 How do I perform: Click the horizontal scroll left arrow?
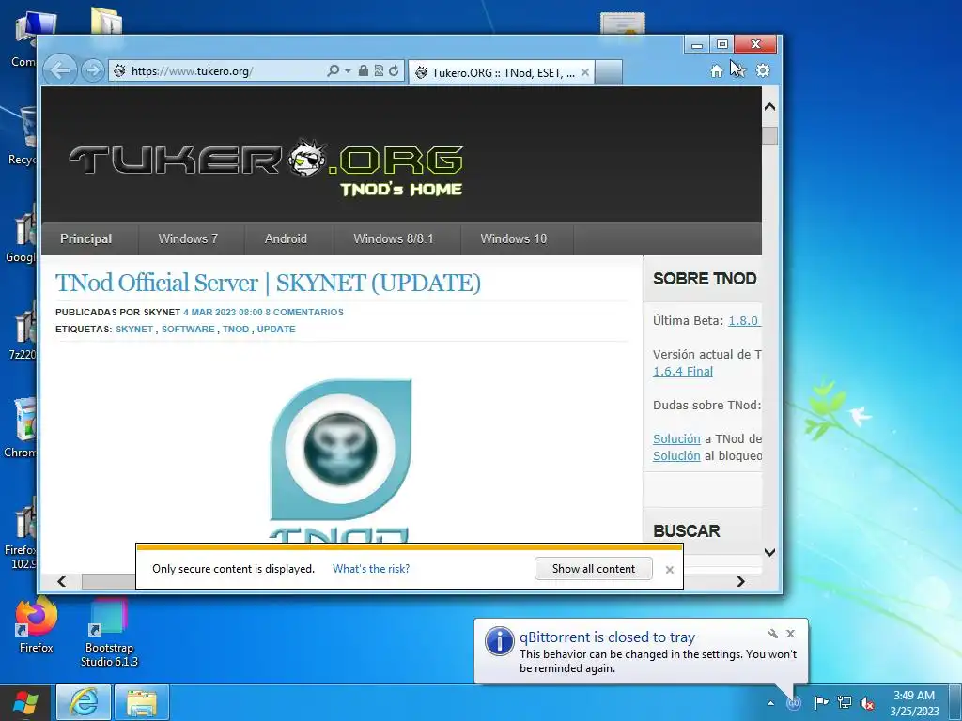pyautogui.click(x=61, y=581)
